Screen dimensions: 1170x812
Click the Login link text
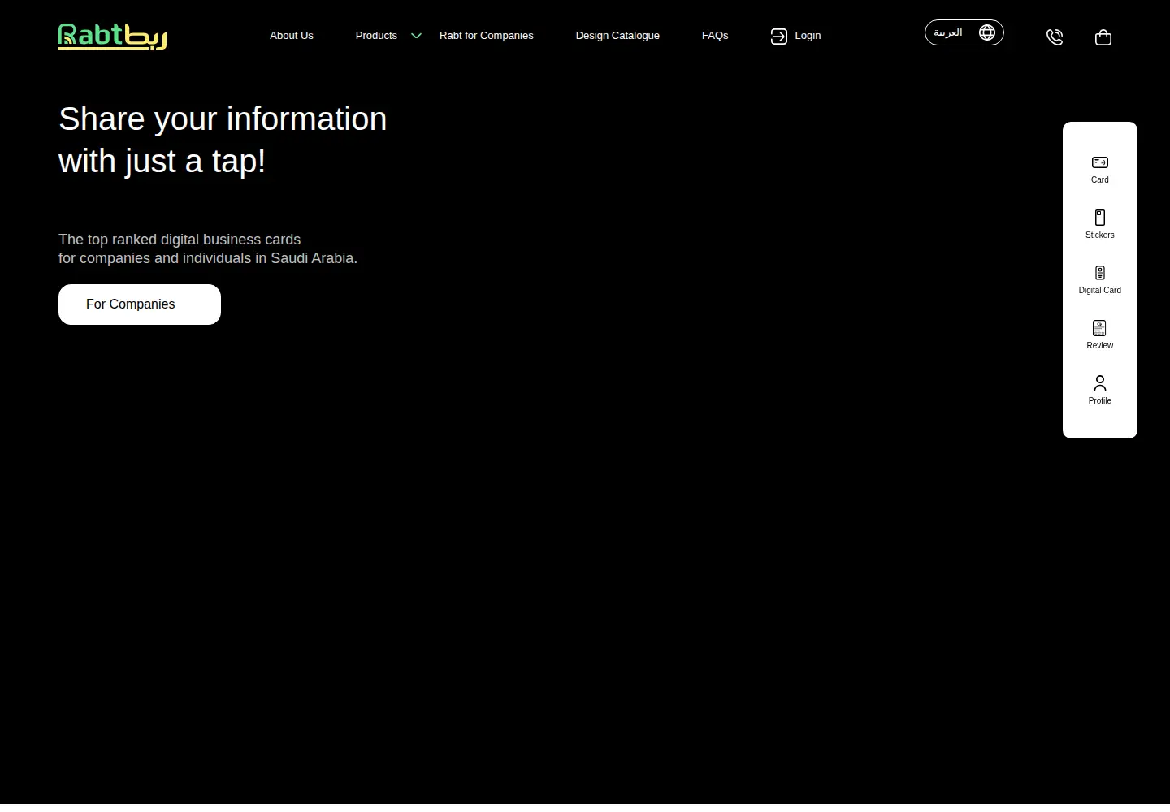tap(808, 36)
